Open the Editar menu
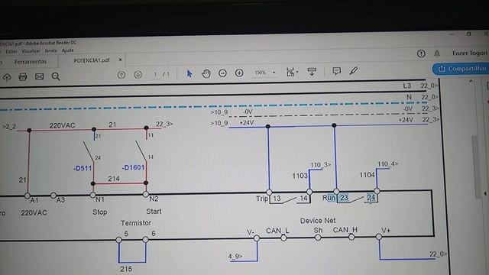The width and height of the screenshot is (489, 275). coord(11,51)
